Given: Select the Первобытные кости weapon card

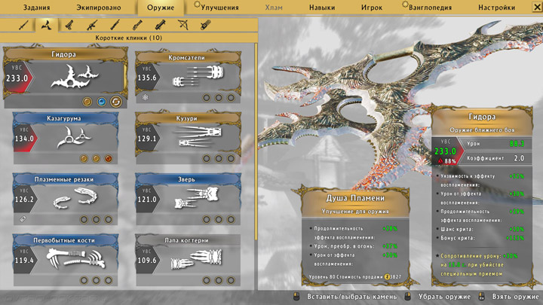Looking at the screenshot, I should click(66, 260).
